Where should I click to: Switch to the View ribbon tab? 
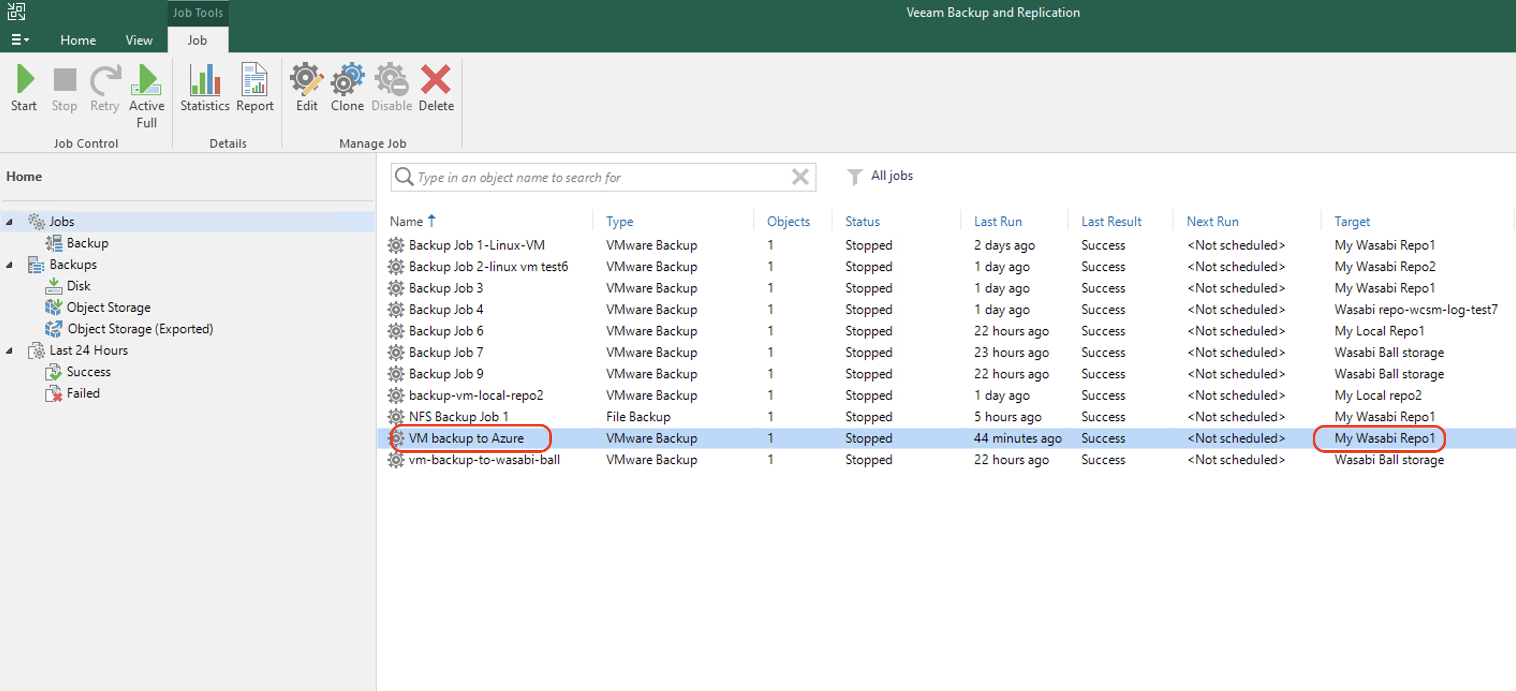(138, 40)
